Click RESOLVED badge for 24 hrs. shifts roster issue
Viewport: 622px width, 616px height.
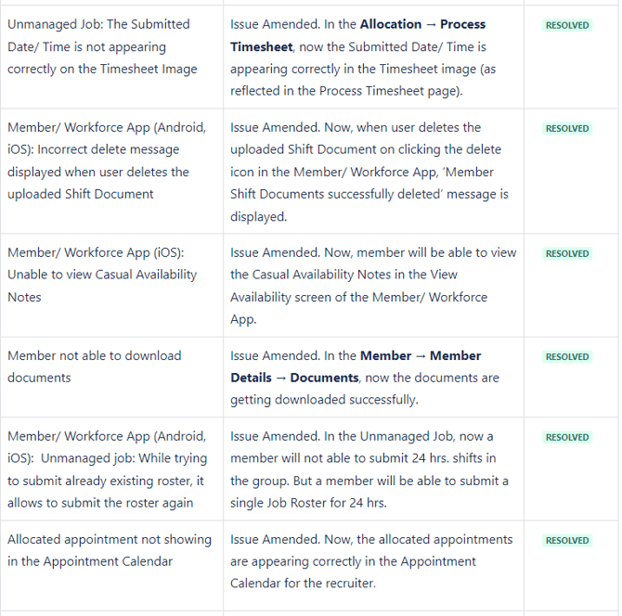(x=567, y=437)
